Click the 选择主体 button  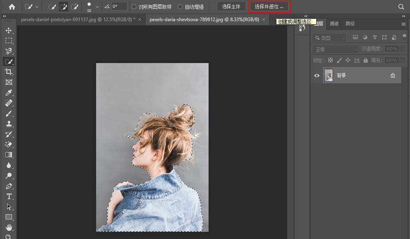pyautogui.click(x=231, y=6)
